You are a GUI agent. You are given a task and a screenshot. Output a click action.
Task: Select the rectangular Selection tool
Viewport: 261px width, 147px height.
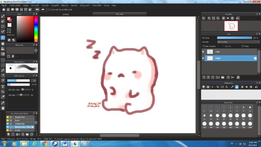pos(3,60)
